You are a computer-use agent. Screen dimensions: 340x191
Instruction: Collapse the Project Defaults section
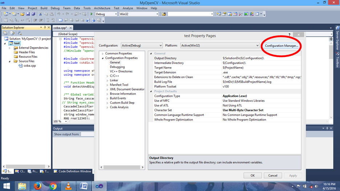click(151, 91)
